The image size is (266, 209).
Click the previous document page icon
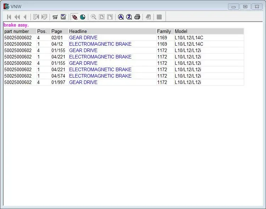pyautogui.click(x=36, y=17)
